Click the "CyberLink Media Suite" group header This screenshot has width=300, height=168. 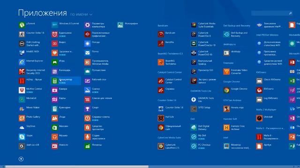pyautogui.click(x=169, y=138)
